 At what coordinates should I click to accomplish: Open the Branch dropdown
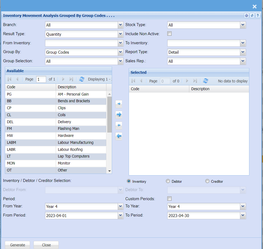click(x=120, y=25)
